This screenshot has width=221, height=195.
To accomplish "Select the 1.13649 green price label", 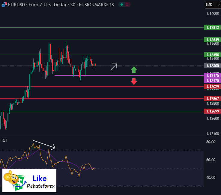I will coord(212,40).
